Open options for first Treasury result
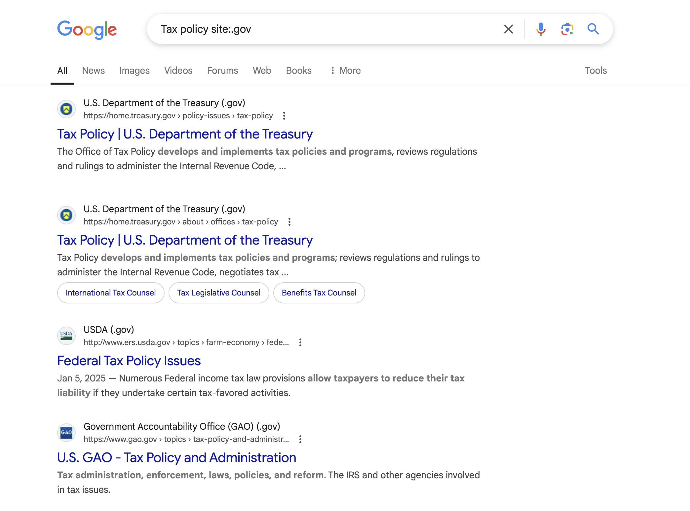690x511 pixels. click(x=284, y=116)
